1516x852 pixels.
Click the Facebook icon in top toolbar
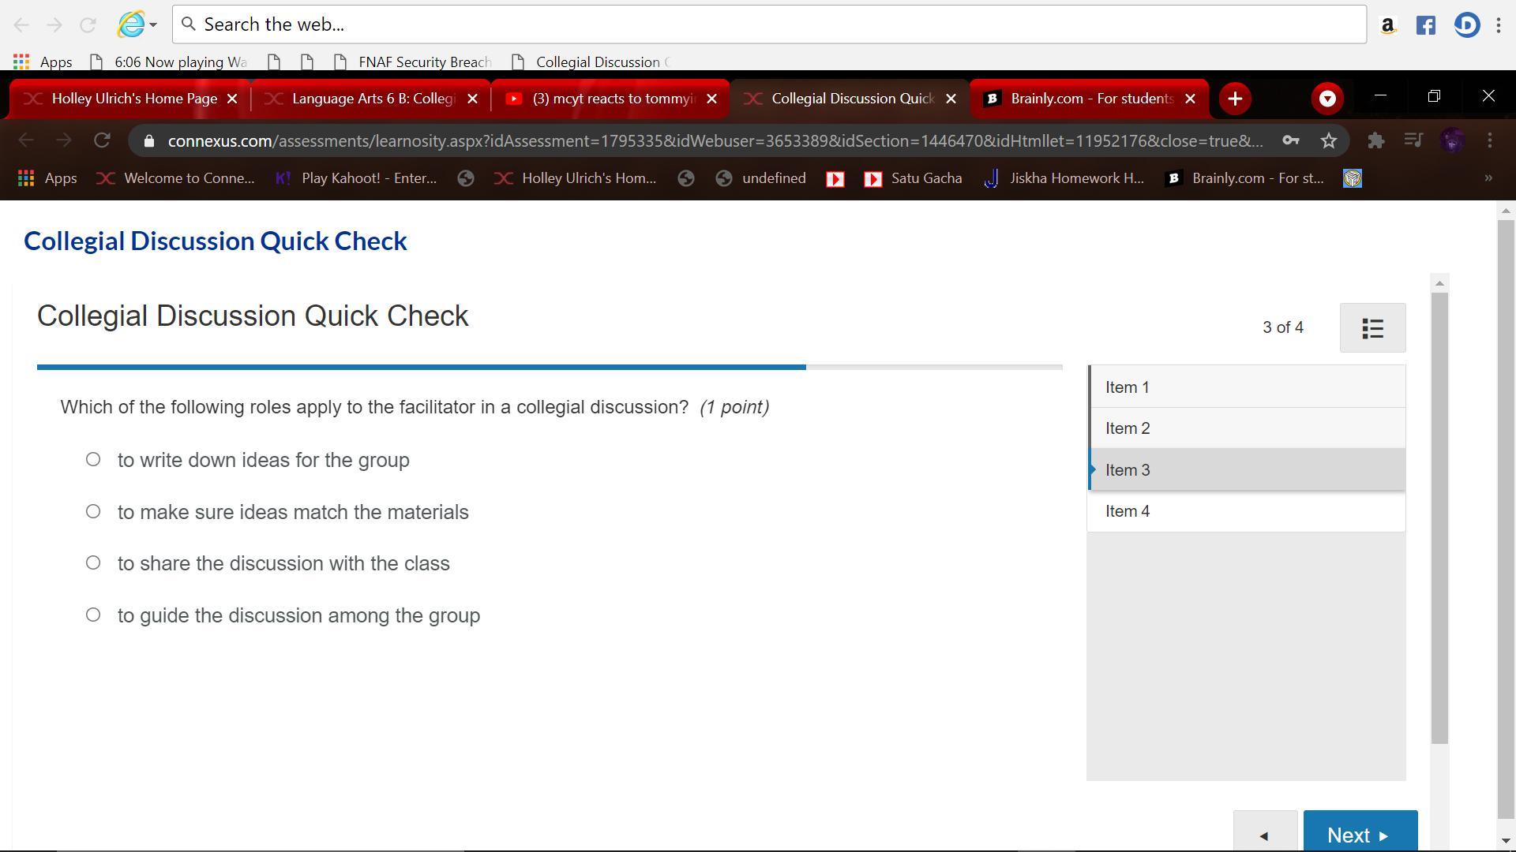1426,25
